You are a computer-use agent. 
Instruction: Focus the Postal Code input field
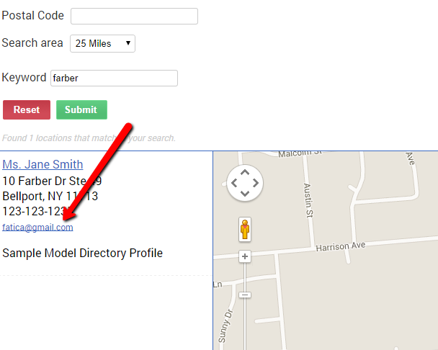tap(135, 16)
